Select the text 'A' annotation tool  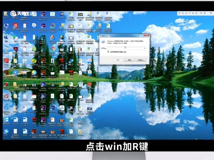[x=193, y=13]
